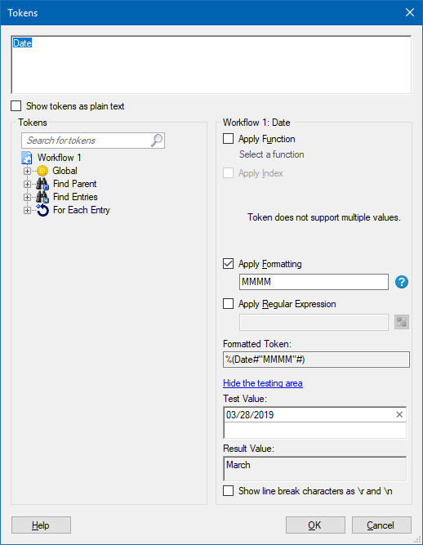
Task: Click the Find Parent binoculars icon
Action: (42, 184)
